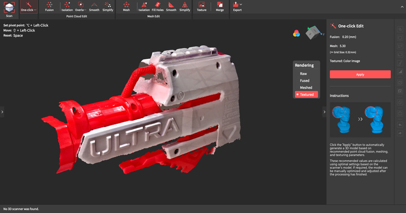The image size is (406, 213).
Task: Click the Export icon
Action: 235,5
